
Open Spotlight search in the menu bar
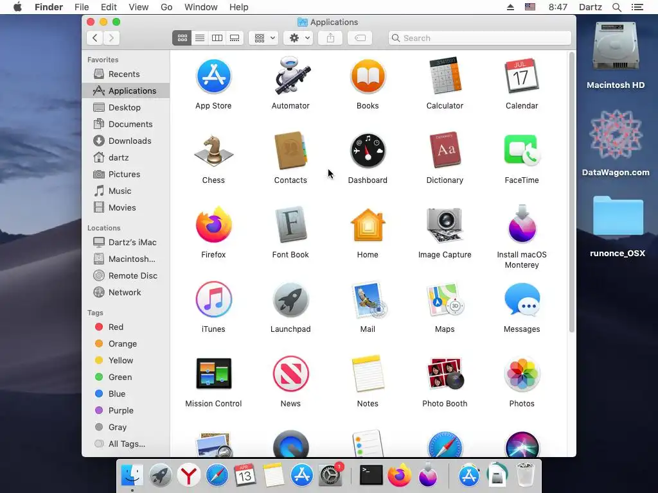click(x=616, y=7)
